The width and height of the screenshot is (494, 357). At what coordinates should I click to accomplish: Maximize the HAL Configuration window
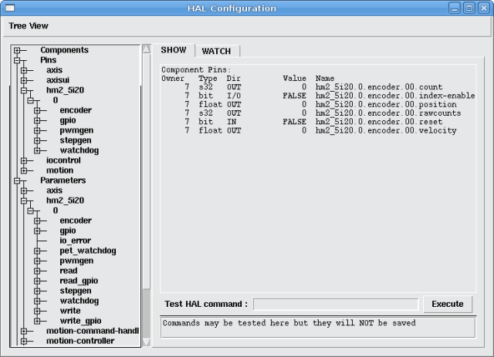point(468,8)
